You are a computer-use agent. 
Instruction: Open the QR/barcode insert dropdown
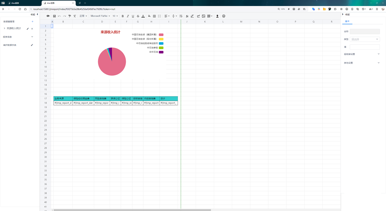tap(210, 16)
